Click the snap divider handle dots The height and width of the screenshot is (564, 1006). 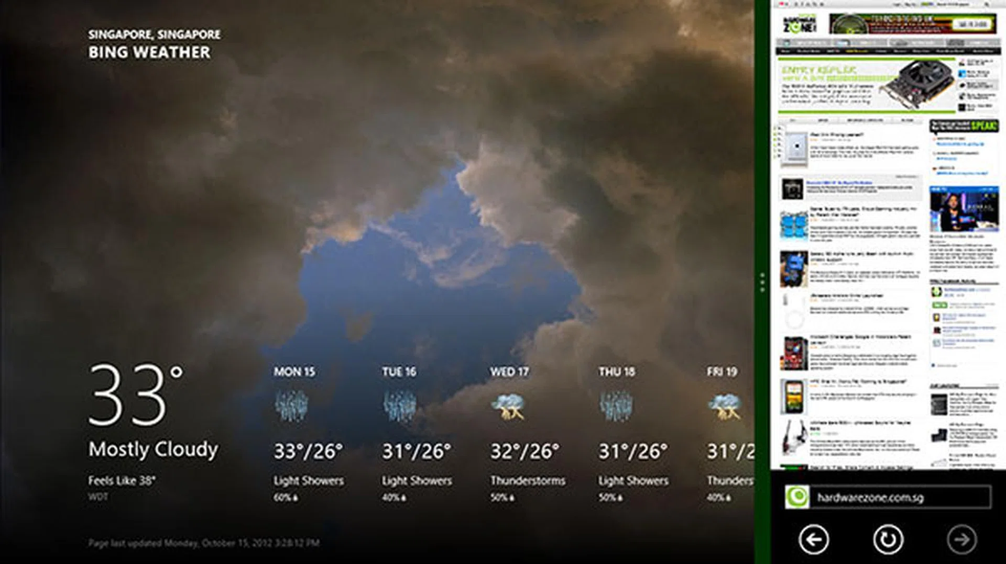pos(762,283)
